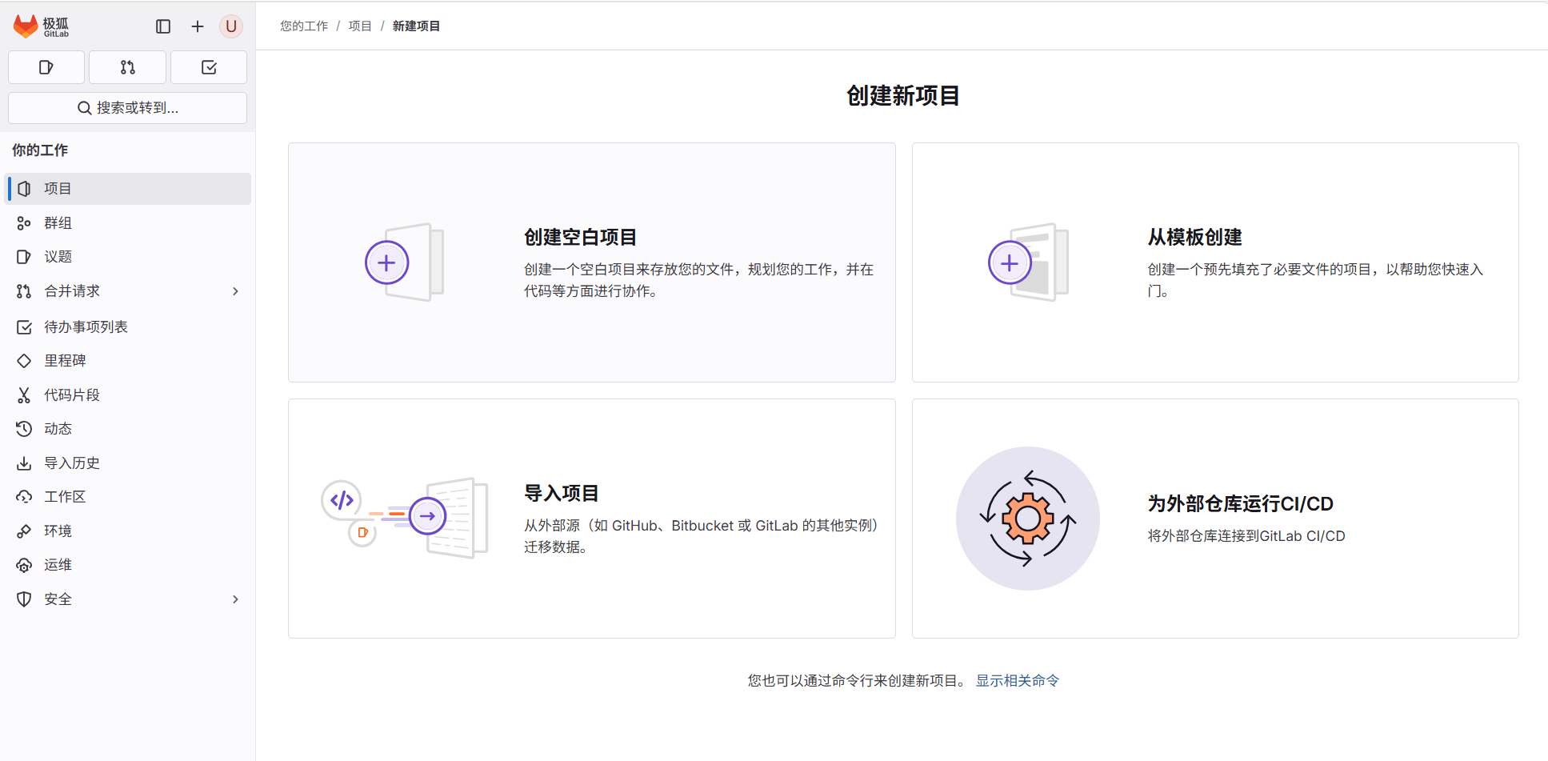Open 议题 in the sidebar

coord(128,257)
